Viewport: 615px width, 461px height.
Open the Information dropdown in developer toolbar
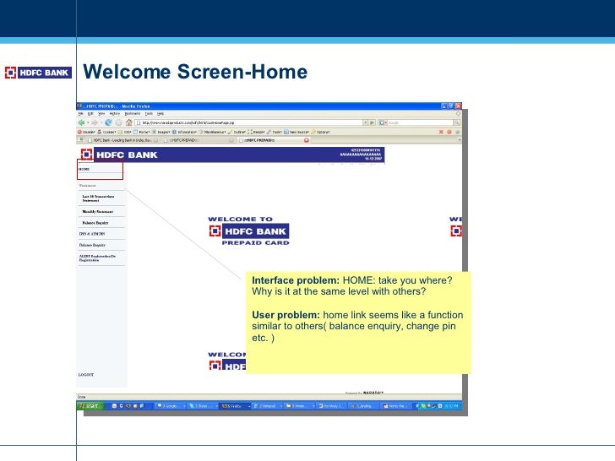184,132
